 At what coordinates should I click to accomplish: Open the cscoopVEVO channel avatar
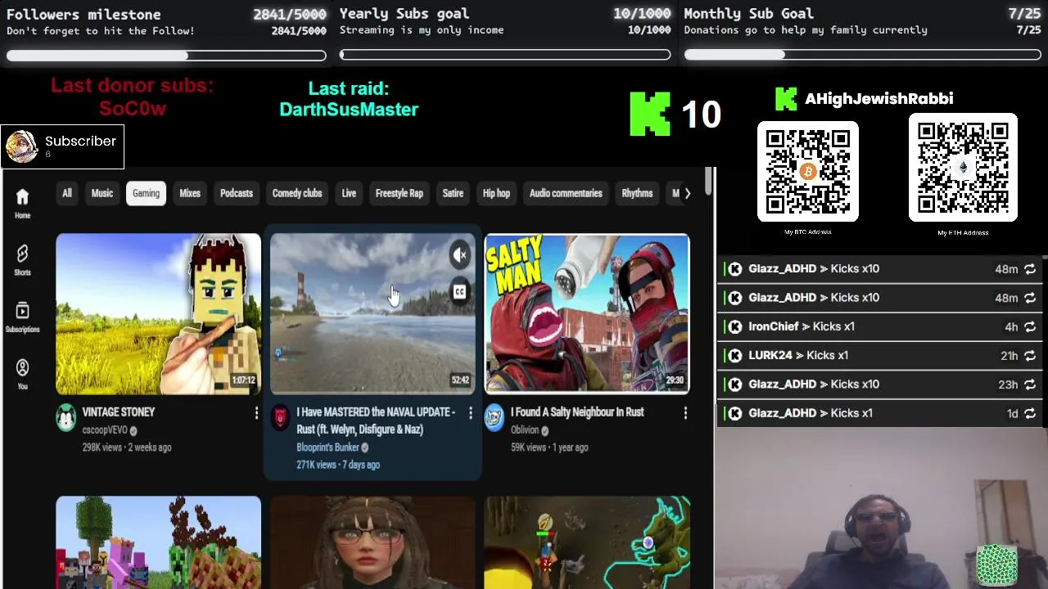click(65, 418)
